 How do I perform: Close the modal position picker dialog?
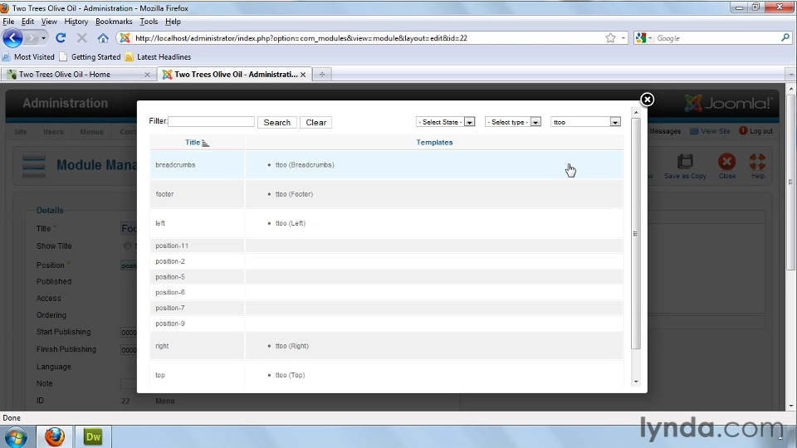[647, 100]
